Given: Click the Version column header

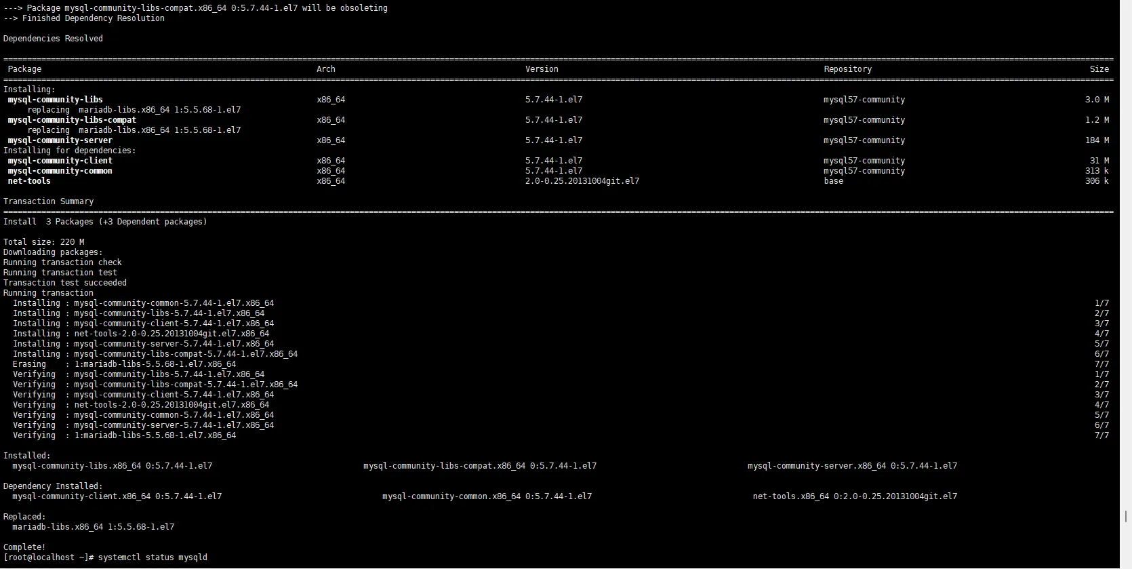Looking at the screenshot, I should pyautogui.click(x=542, y=69).
